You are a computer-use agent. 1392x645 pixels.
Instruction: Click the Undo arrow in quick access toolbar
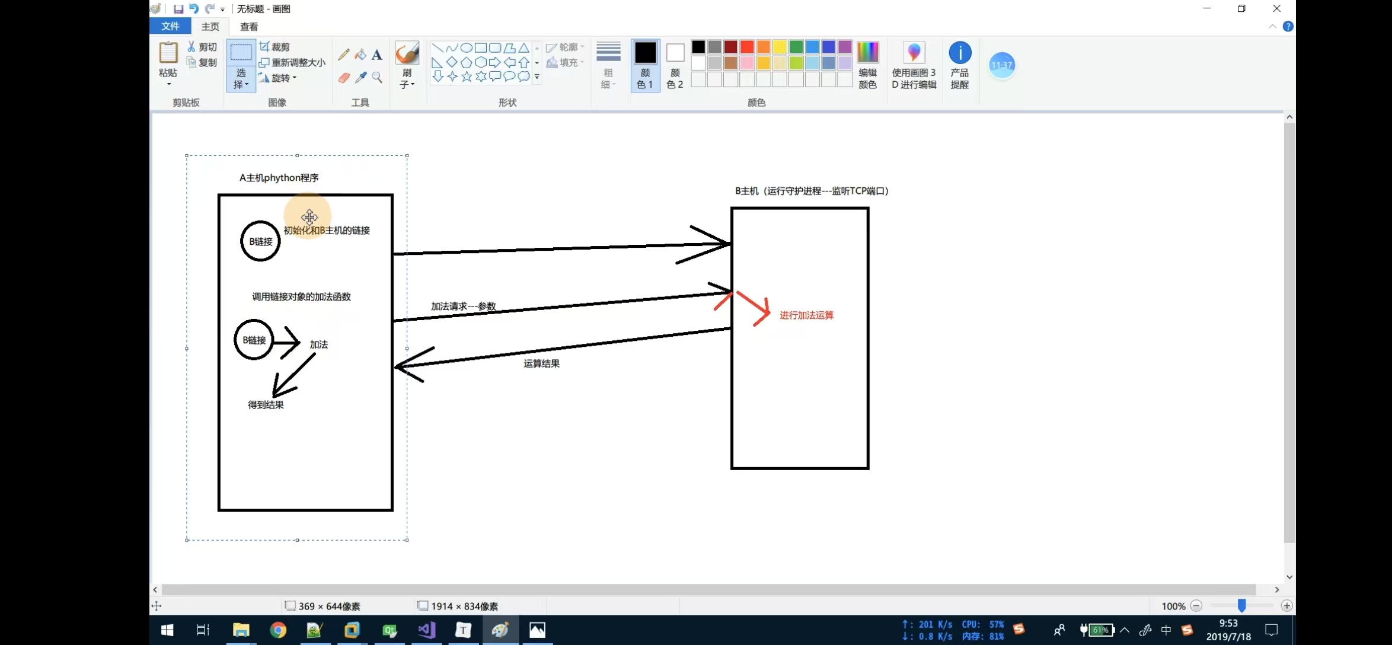coord(194,9)
